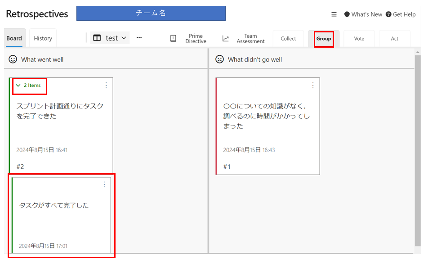428x265 pixels.
Task: Click the What didn't go well header
Action: coord(255,59)
